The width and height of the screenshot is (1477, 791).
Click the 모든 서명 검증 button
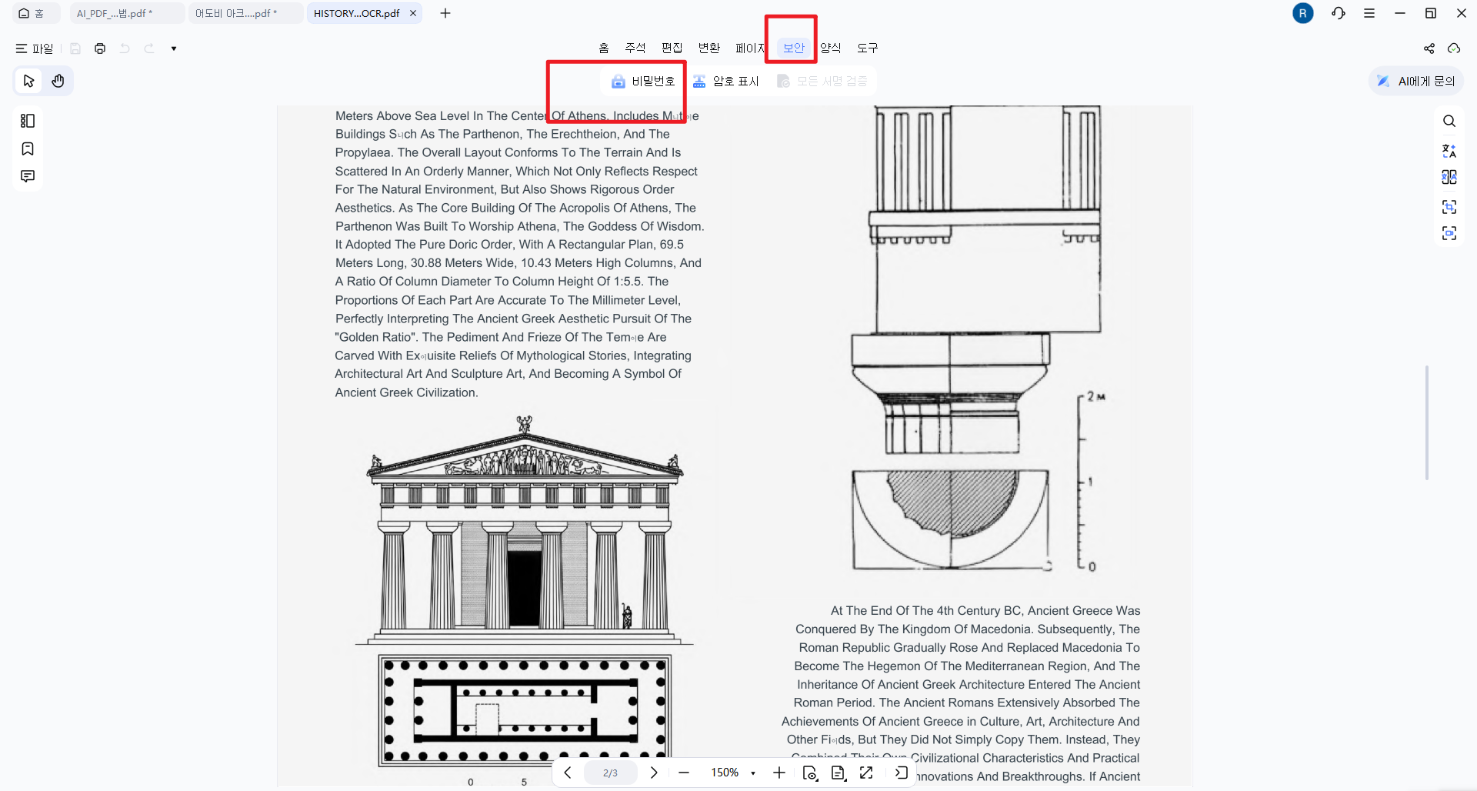(822, 81)
